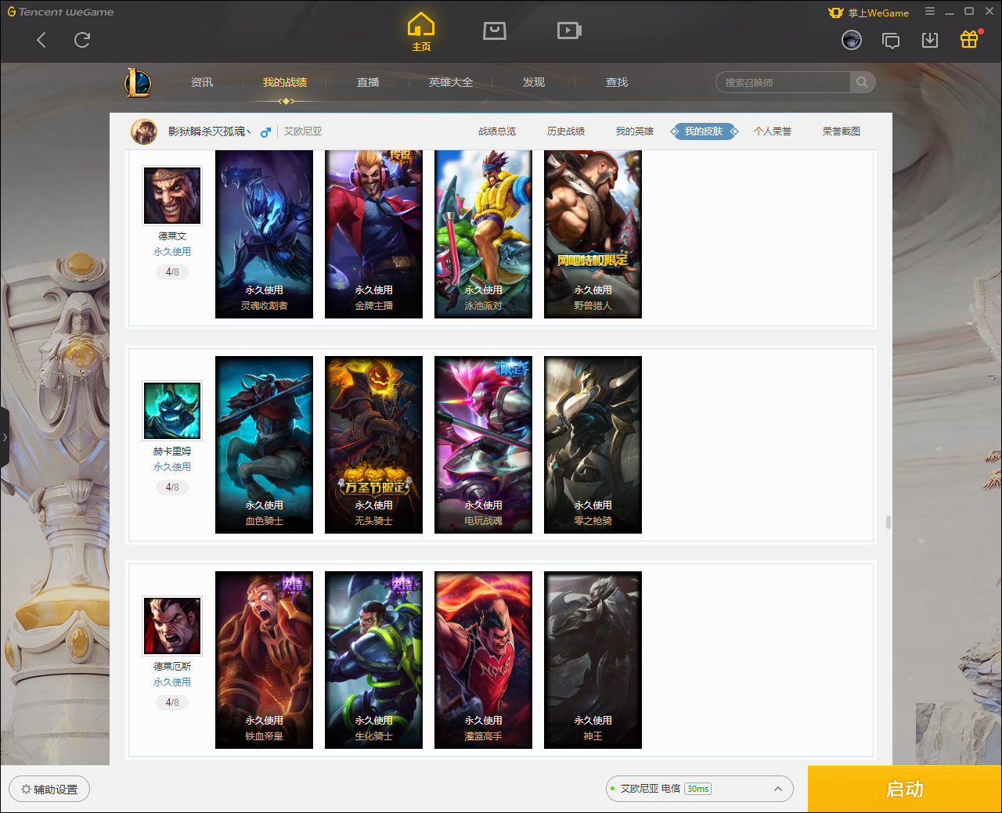Open the 英雄大全 tab
The height and width of the screenshot is (813, 1002).
pyautogui.click(x=451, y=82)
